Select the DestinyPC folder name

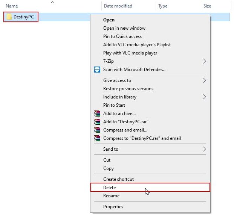pyautogui.click(x=24, y=17)
